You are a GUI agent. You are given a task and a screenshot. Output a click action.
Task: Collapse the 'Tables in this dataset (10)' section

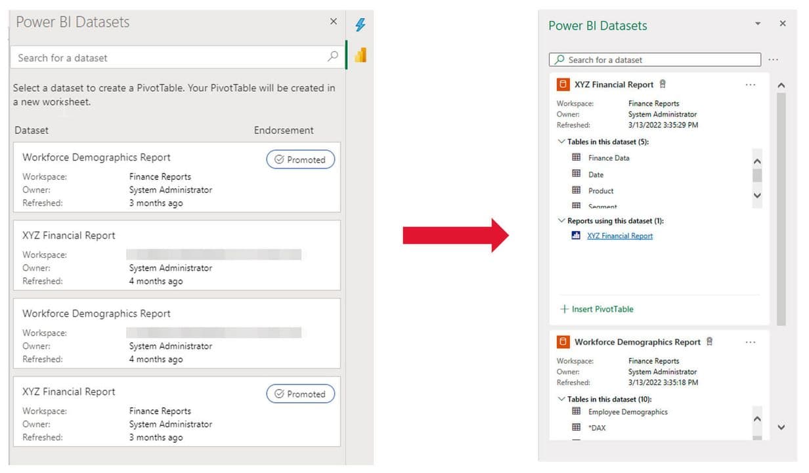[x=561, y=399]
